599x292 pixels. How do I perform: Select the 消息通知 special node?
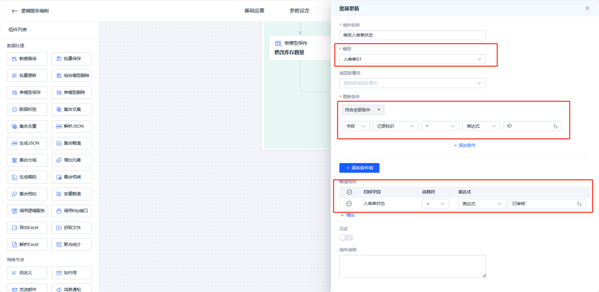point(71,289)
